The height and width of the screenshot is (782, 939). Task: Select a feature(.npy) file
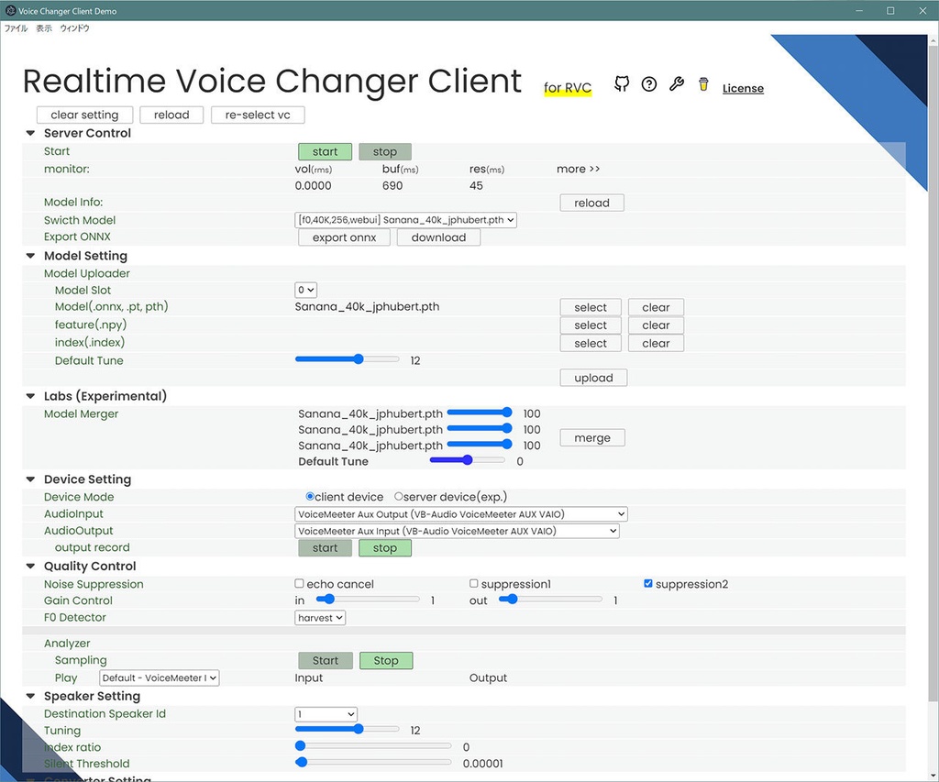pos(591,325)
